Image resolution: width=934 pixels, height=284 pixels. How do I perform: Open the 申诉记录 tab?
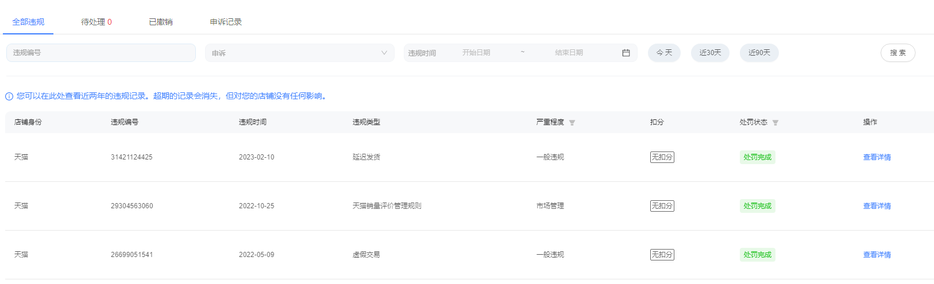pos(226,22)
